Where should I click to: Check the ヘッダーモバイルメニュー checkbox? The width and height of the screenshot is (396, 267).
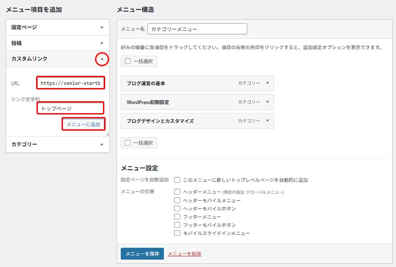[x=177, y=200]
